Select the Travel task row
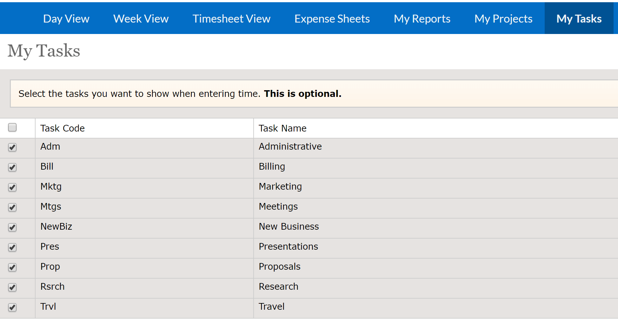 pos(272,306)
